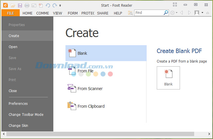Open Preferences from the sidebar
Screen dimensions: 213x139
(18, 103)
